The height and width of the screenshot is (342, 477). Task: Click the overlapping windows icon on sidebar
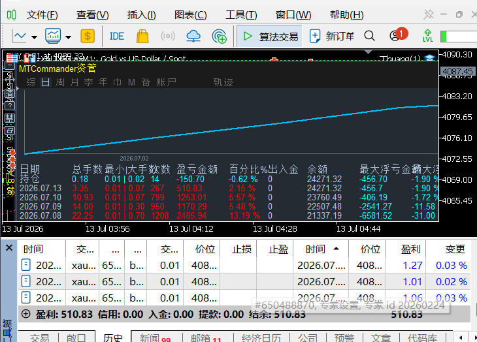tap(10, 131)
